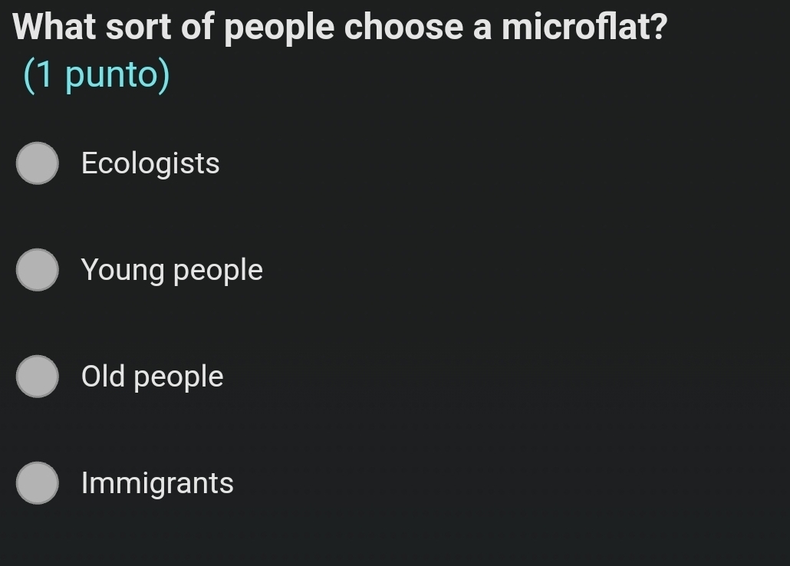Click the word 'What' starting the question
The width and height of the screenshot is (790, 566).
click(x=55, y=28)
